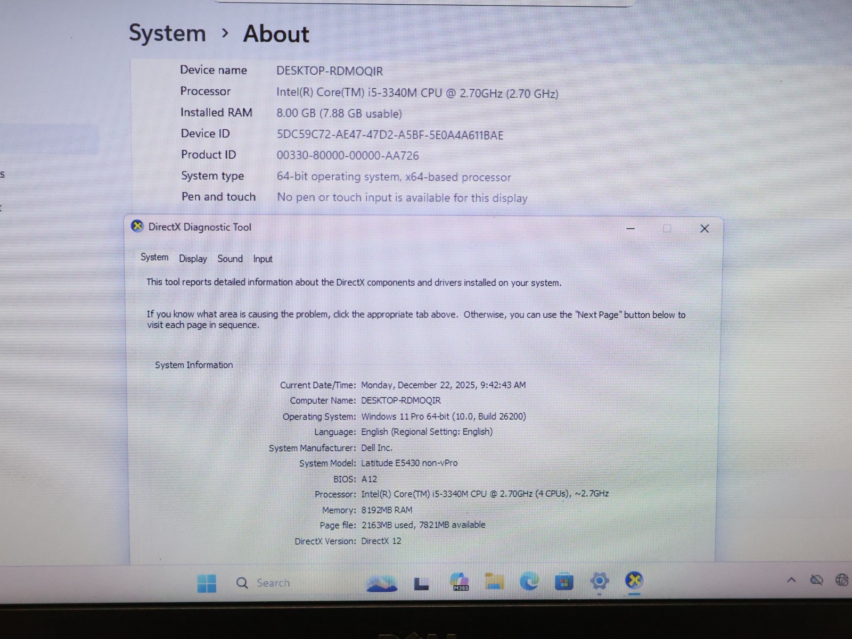This screenshot has width=852, height=639.
Task: Click the Pen and touch value text
Action: (402, 197)
